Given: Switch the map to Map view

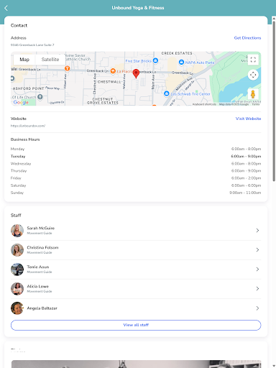Looking at the screenshot, I should (x=24, y=60).
